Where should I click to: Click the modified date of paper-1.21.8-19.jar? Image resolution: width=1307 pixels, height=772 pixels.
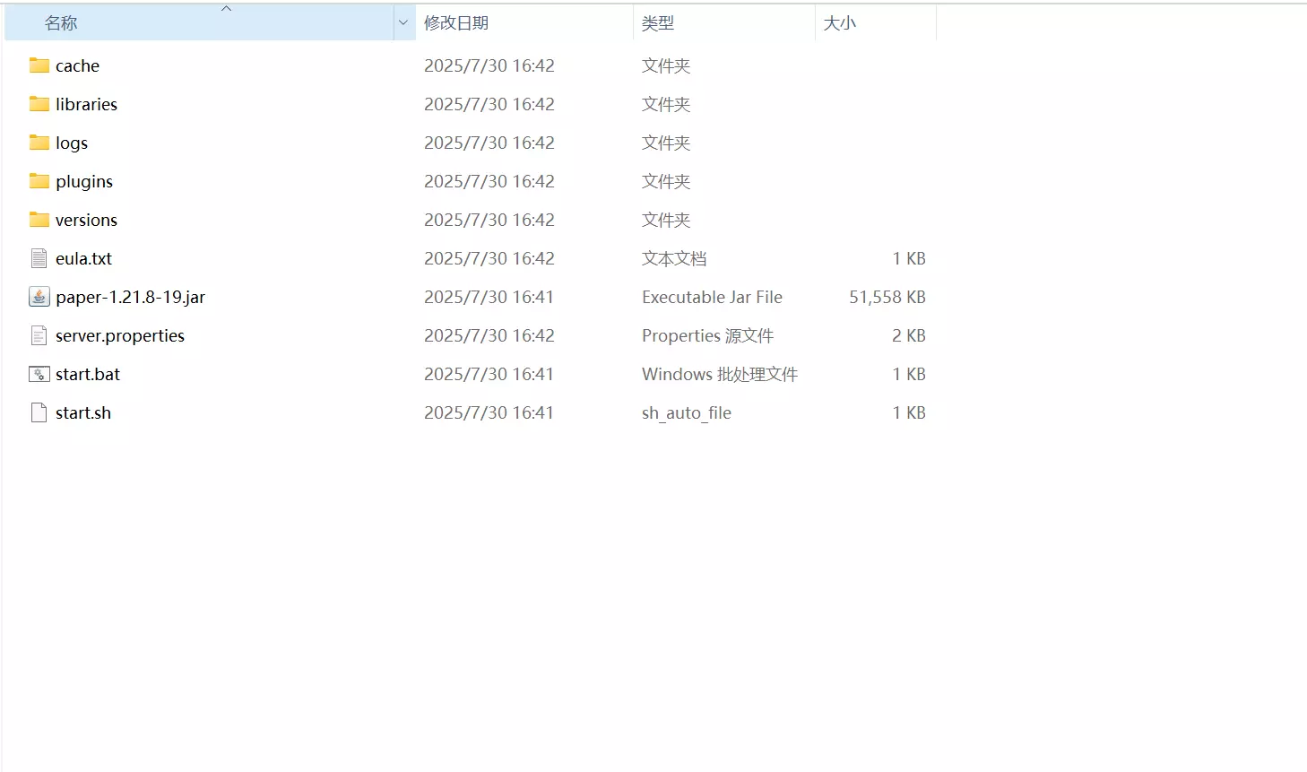(x=489, y=297)
